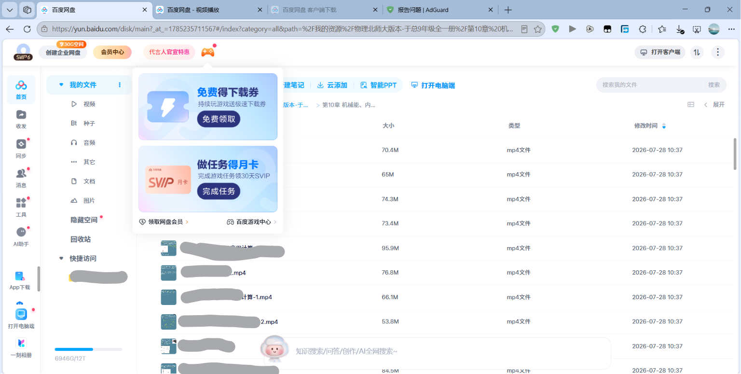Click the screenshot scissors icon in browser toolbar

pyautogui.click(x=697, y=29)
